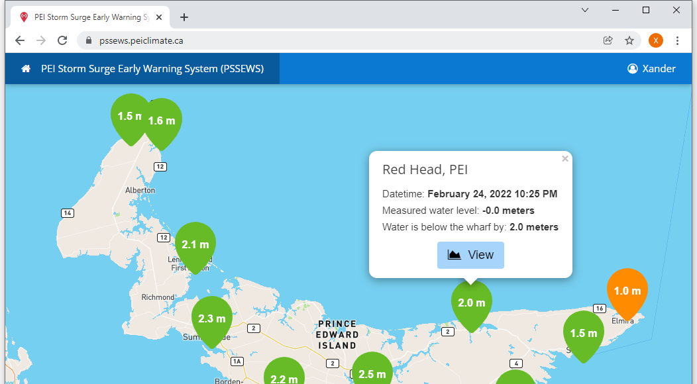This screenshot has width=697, height=384.
Task: Click the orange 1.0 m marker near Elmira
Action: 627,291
